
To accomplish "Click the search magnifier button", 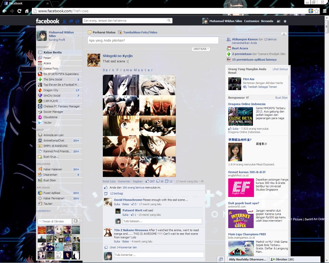I will 169,21.
